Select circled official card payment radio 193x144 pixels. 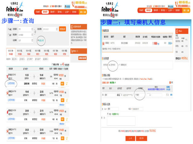pos(109,65)
